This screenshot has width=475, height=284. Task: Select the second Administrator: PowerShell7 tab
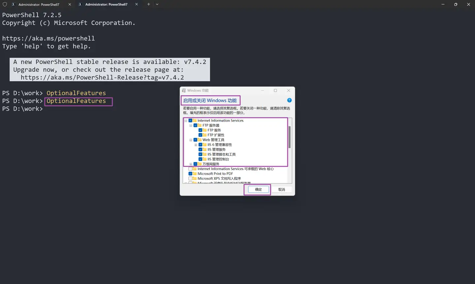click(106, 4)
